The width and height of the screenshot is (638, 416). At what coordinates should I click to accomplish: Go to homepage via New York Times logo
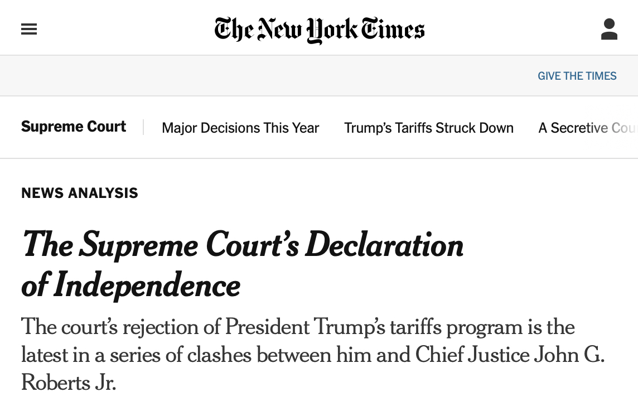click(x=320, y=30)
